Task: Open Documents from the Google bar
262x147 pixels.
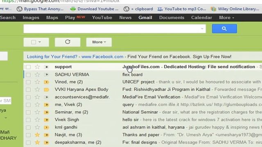Action: click(172, 18)
